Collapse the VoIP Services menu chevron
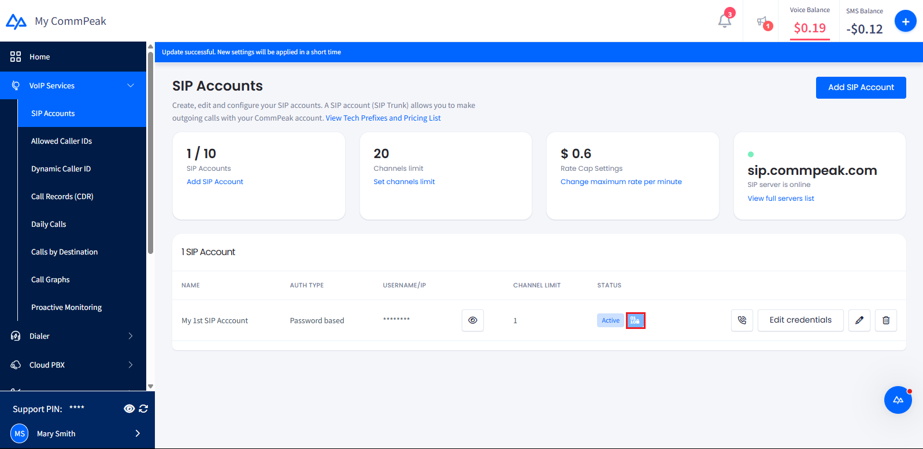 coord(131,85)
